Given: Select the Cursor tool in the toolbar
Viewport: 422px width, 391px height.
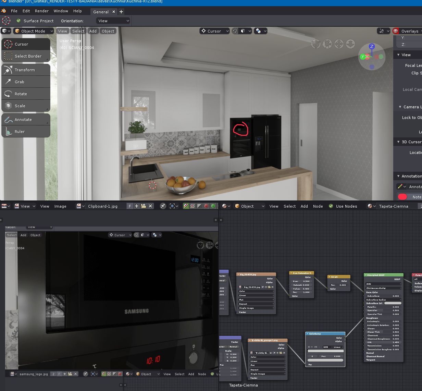Looking at the screenshot, I should (x=26, y=44).
